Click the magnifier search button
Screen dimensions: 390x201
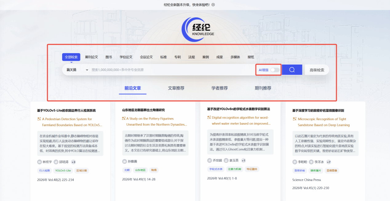pos(292,70)
